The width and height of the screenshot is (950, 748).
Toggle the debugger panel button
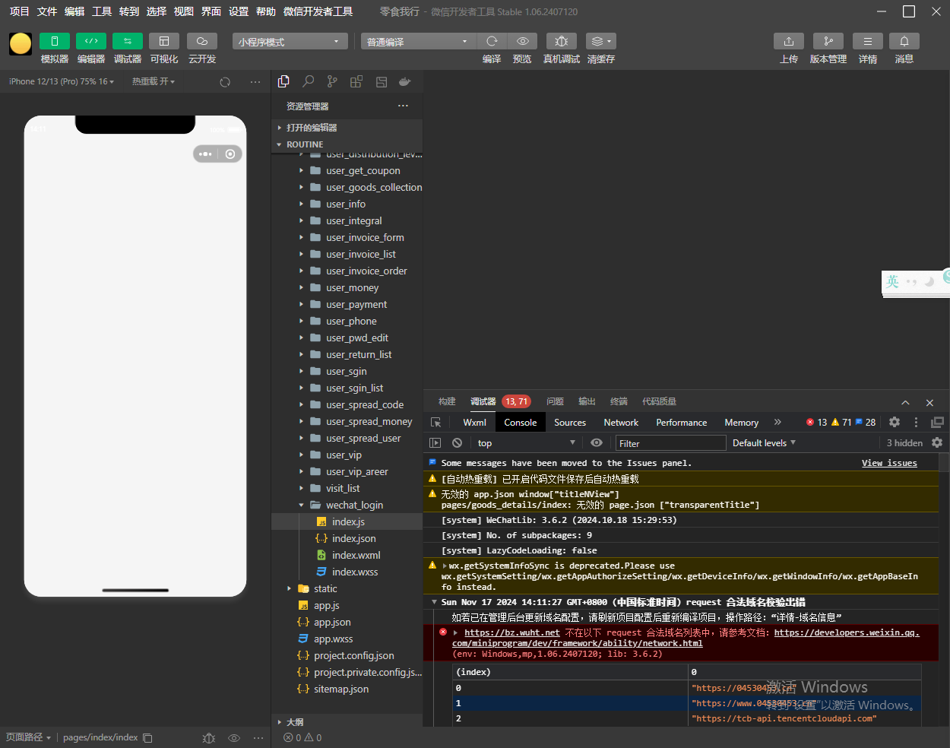[127, 41]
